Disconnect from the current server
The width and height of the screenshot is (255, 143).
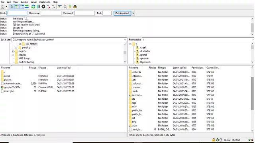(x=49, y=7)
